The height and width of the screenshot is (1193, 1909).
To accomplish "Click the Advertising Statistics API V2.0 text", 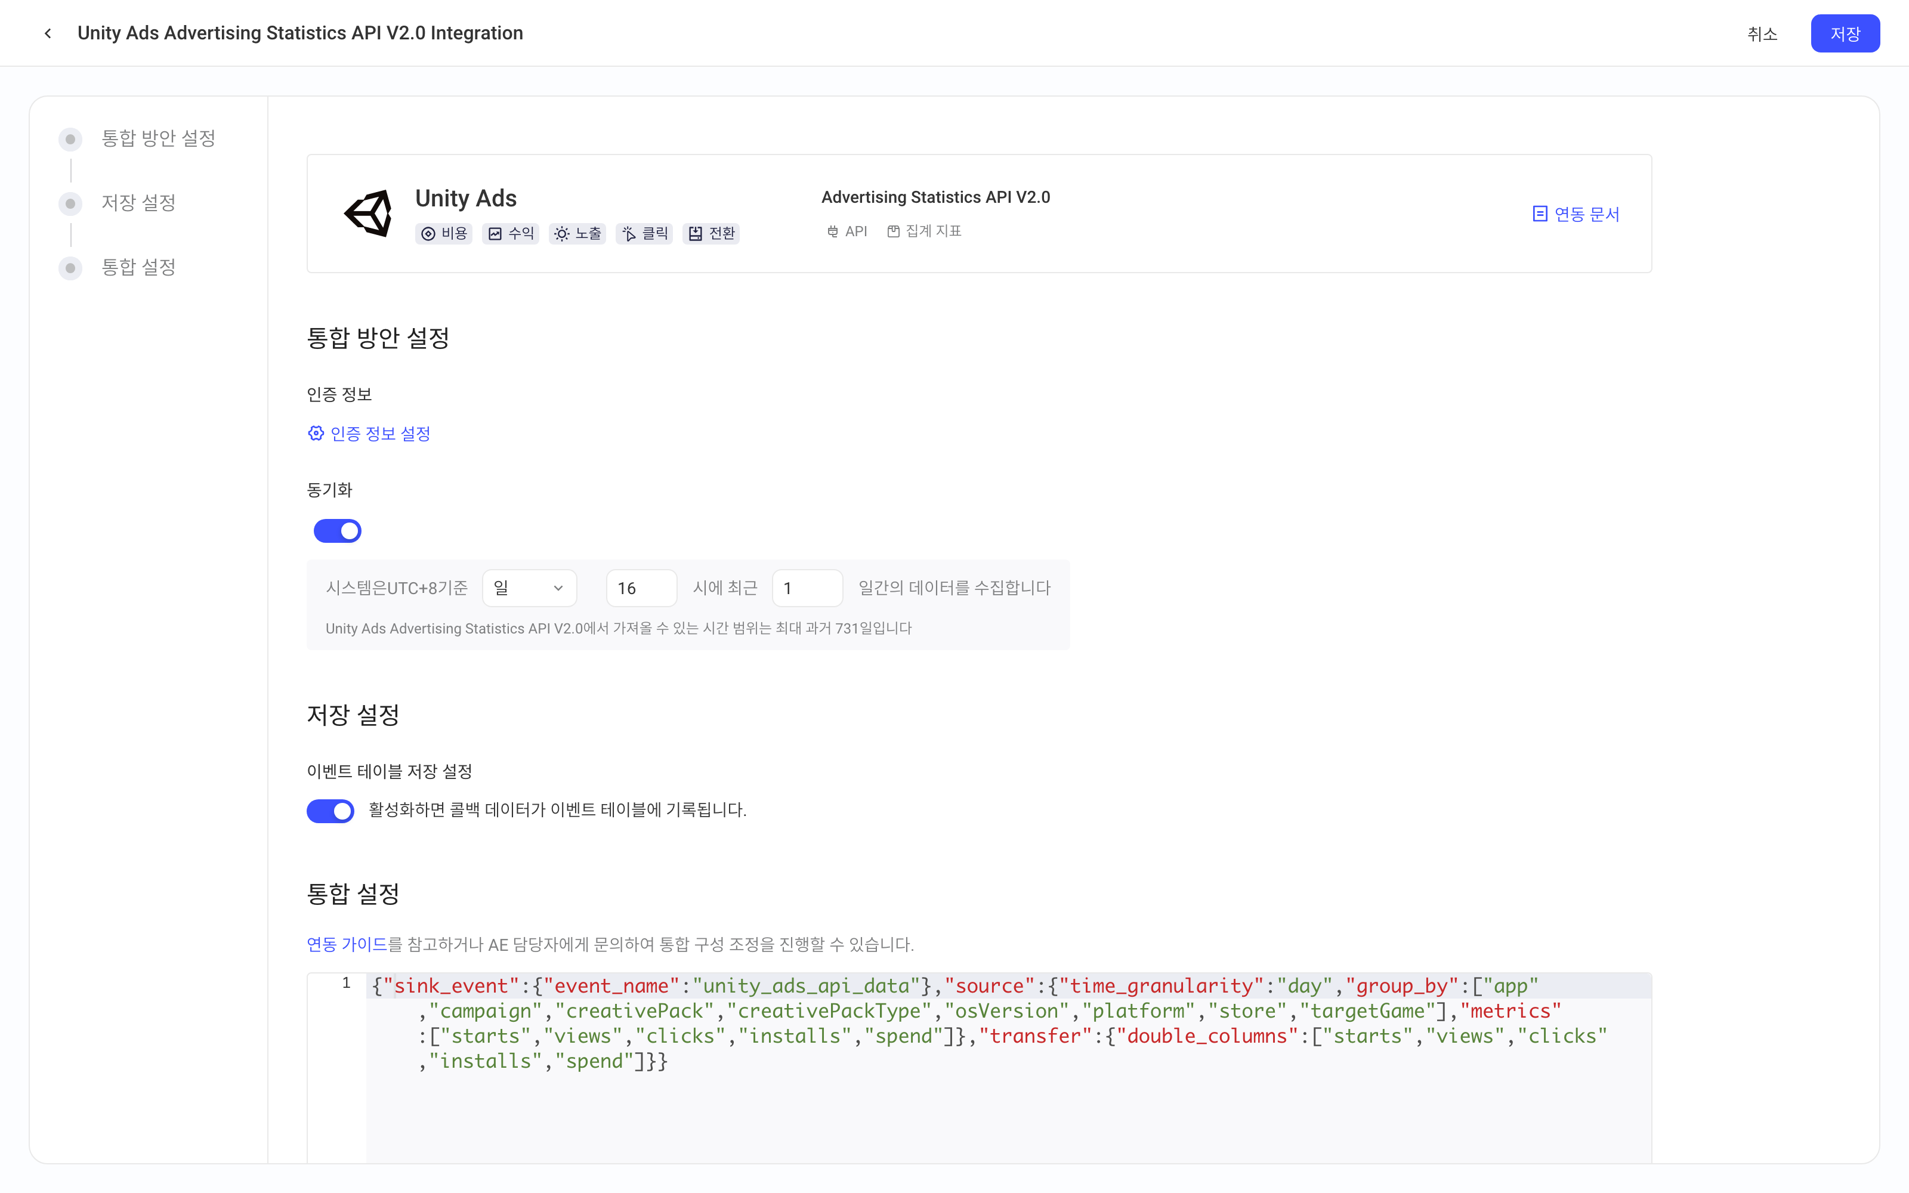I will [935, 197].
